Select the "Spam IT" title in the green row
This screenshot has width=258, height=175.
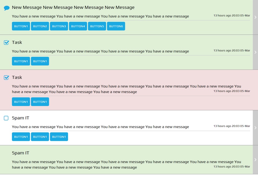21,153
